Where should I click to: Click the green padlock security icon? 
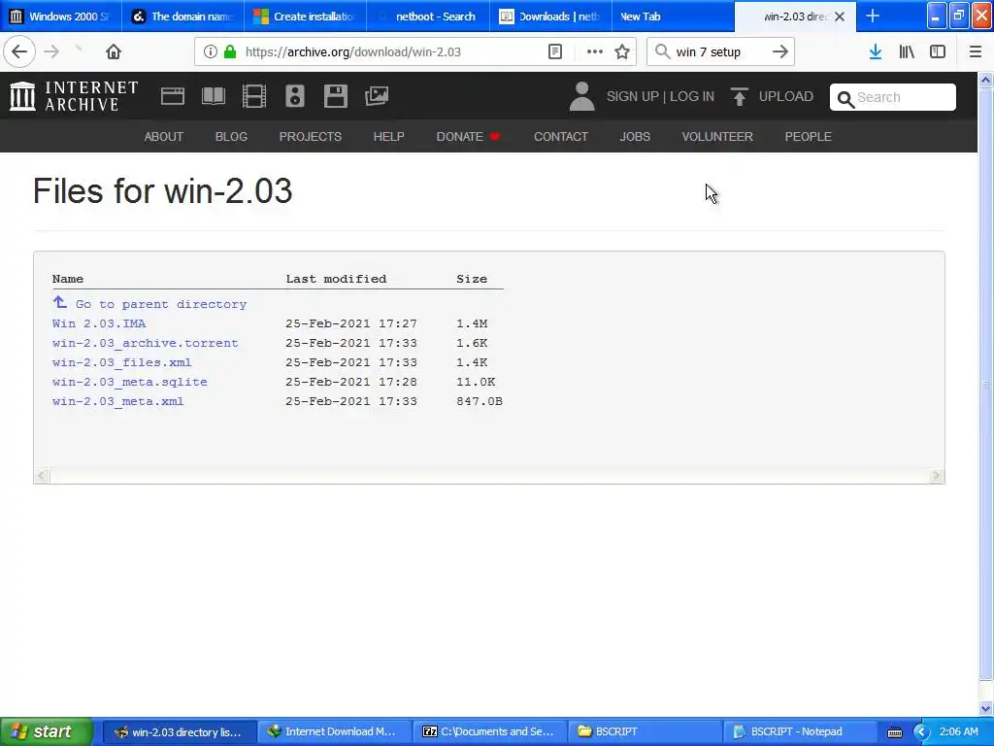coord(230,52)
